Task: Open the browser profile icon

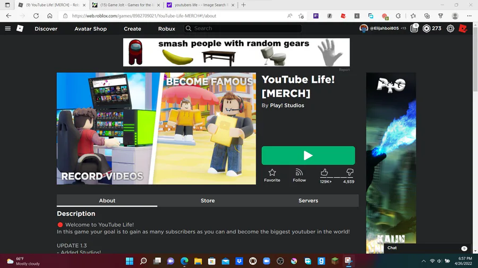Action: (455, 16)
